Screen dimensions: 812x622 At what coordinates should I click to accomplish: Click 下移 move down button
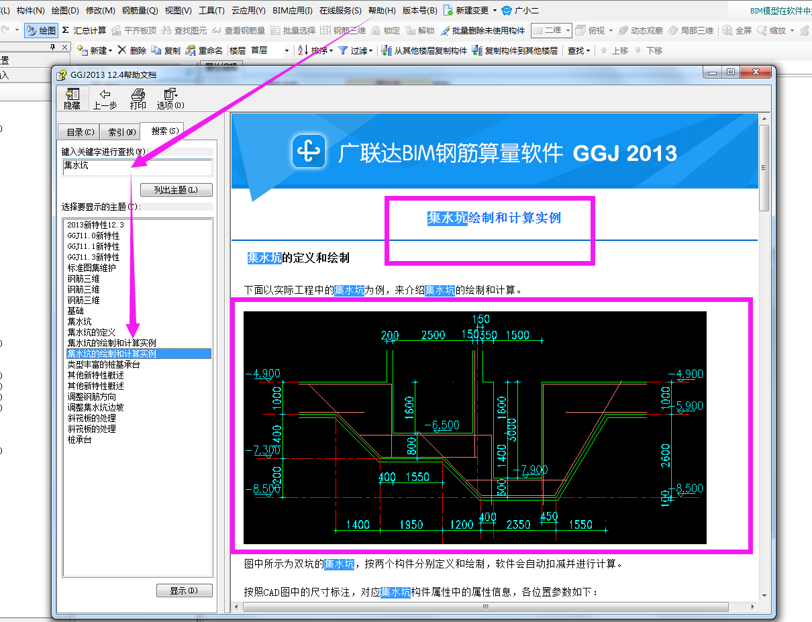[648, 50]
